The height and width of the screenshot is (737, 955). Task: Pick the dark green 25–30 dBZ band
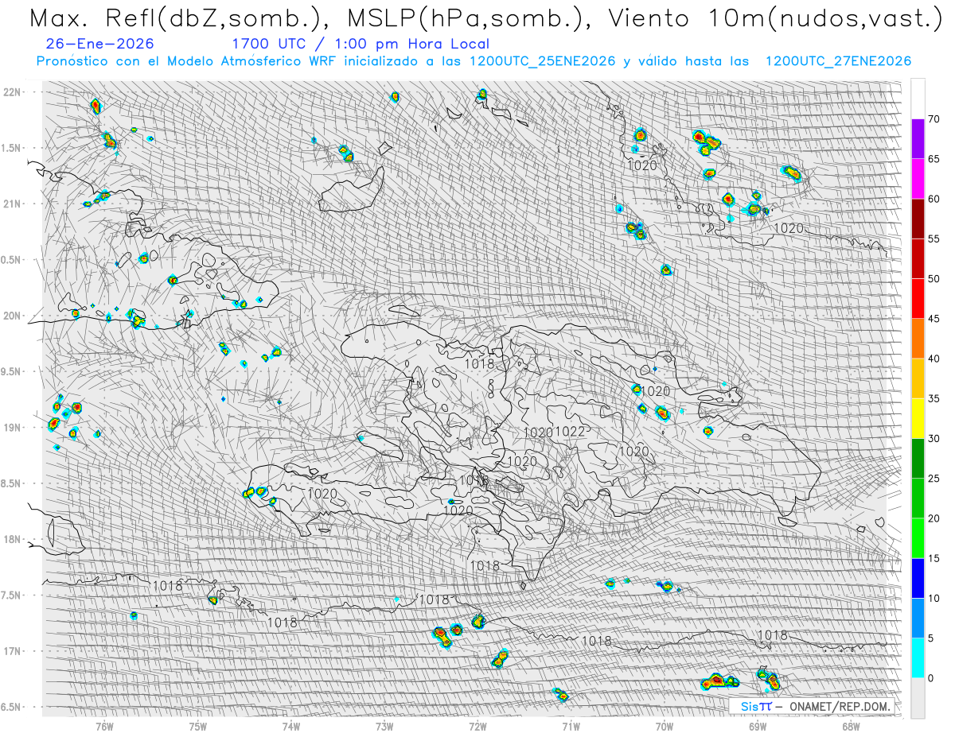[x=918, y=458]
